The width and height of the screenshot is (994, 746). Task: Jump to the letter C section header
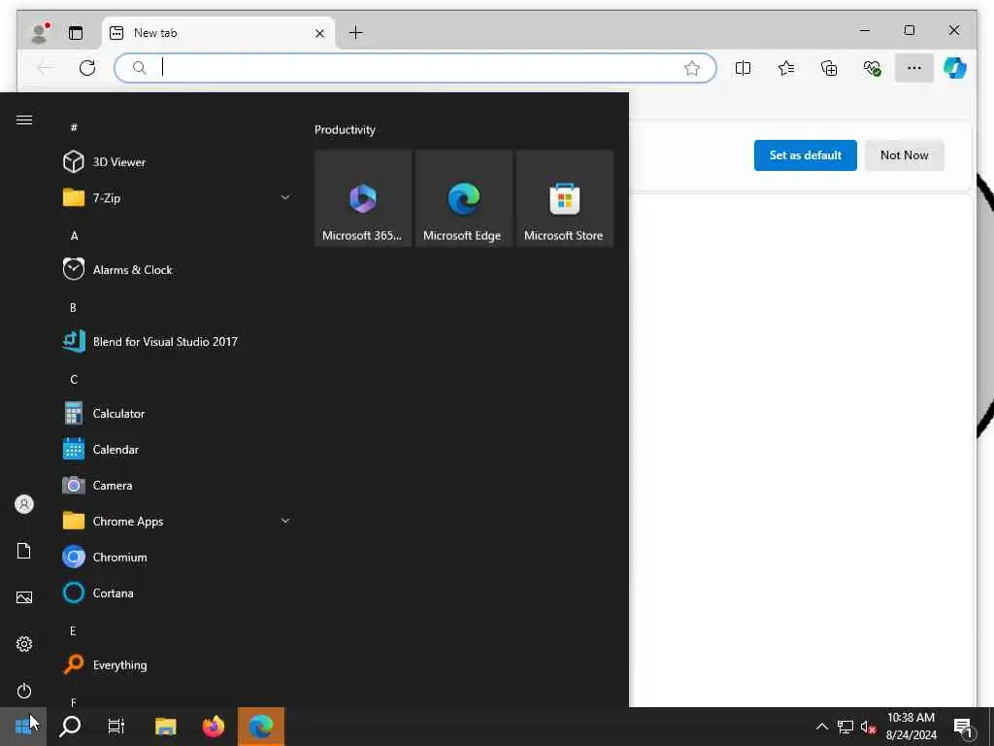[74, 380]
